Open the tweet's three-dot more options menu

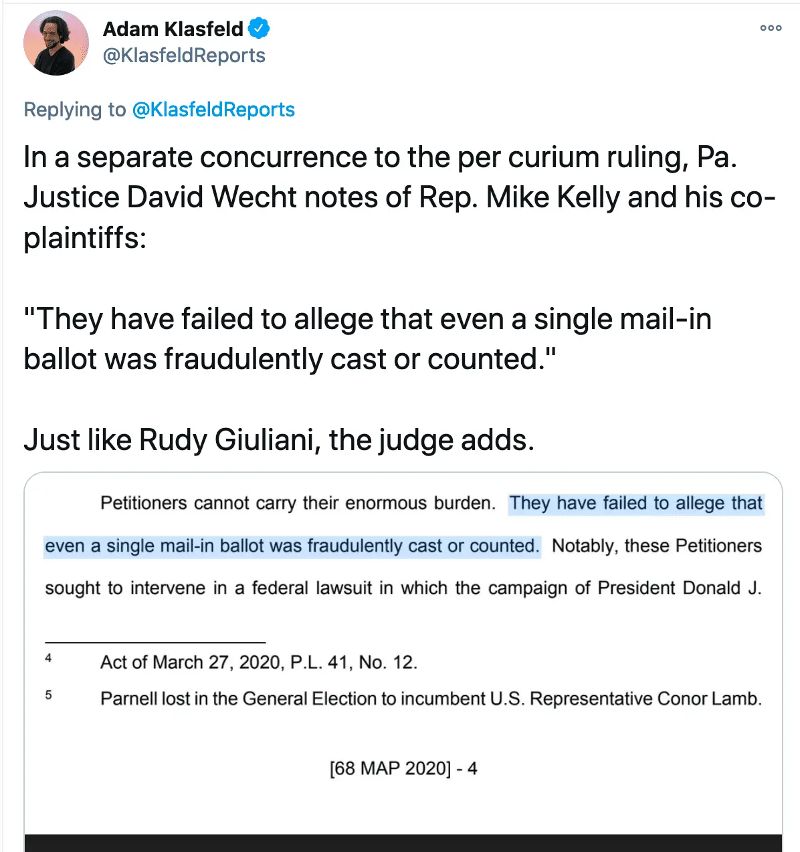[x=771, y=28]
